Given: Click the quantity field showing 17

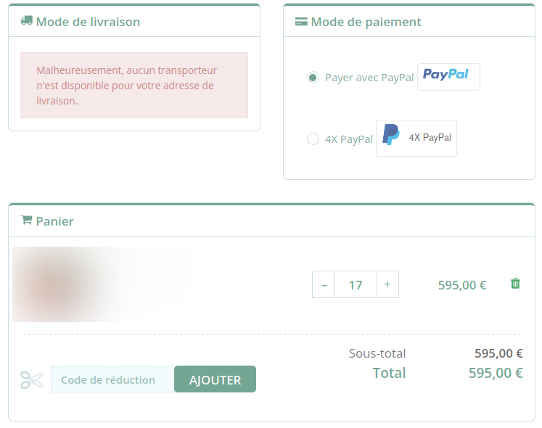Looking at the screenshot, I should 356,284.
